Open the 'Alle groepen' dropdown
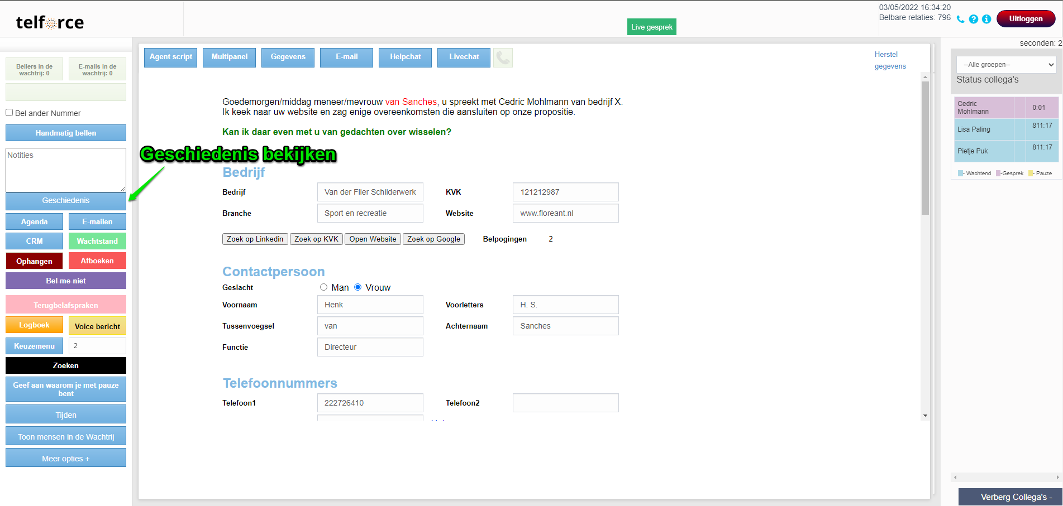Screen dimensions: 1063x506 point(1006,65)
